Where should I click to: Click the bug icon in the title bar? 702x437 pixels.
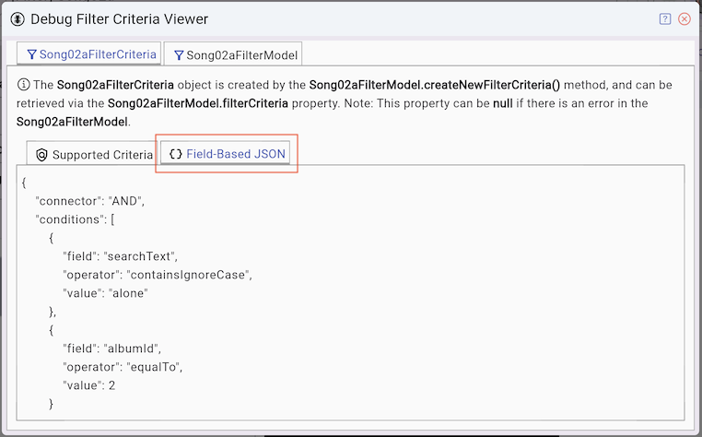pyautogui.click(x=18, y=18)
